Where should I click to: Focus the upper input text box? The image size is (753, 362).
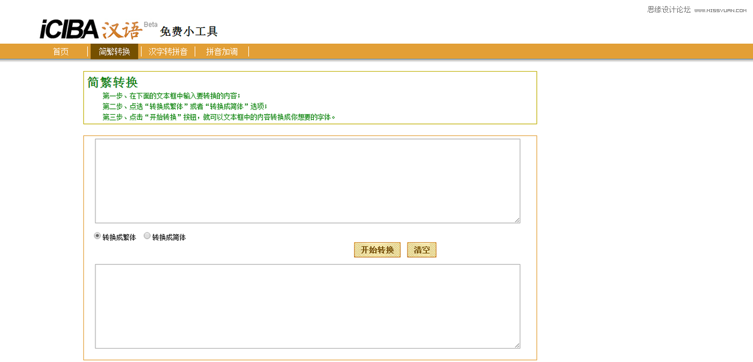coord(307,181)
